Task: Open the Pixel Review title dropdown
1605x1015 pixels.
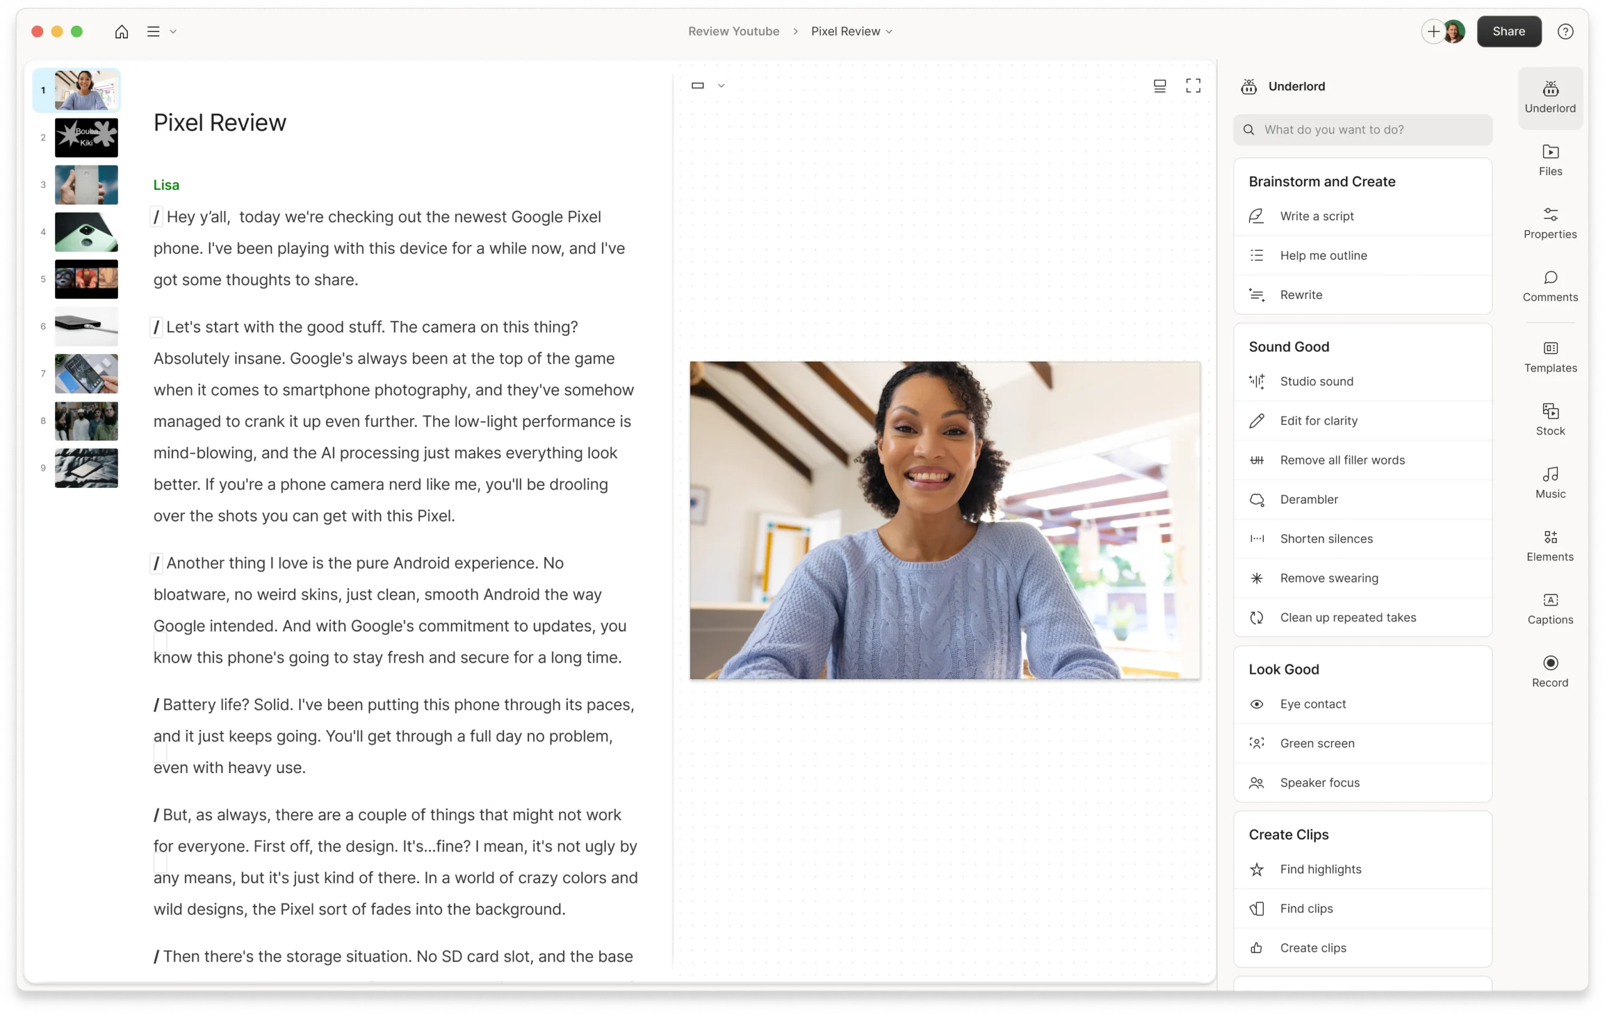Action: pos(851,31)
